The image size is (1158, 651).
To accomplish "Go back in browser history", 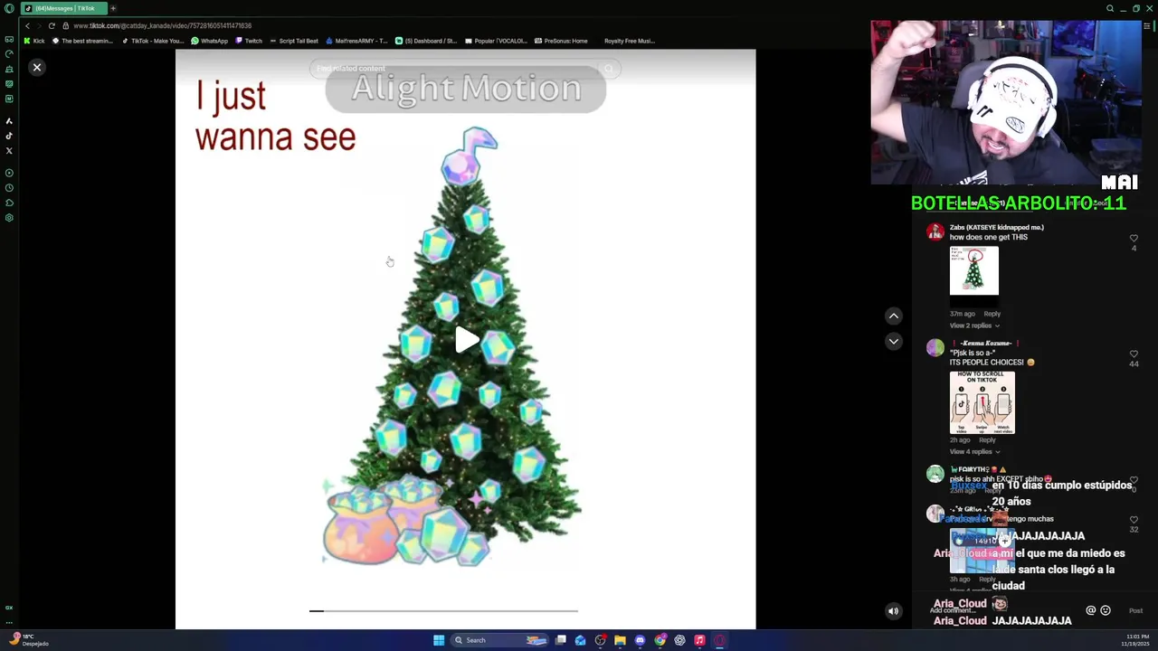I will 27,25.
